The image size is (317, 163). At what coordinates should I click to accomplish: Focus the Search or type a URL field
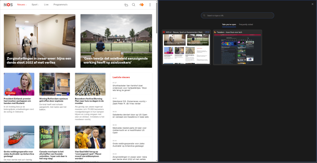(237, 15)
